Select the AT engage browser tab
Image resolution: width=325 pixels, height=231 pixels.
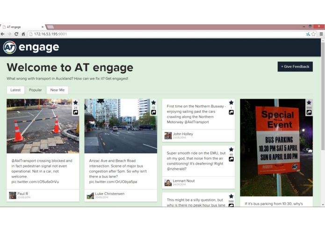pyautogui.click(x=22, y=27)
